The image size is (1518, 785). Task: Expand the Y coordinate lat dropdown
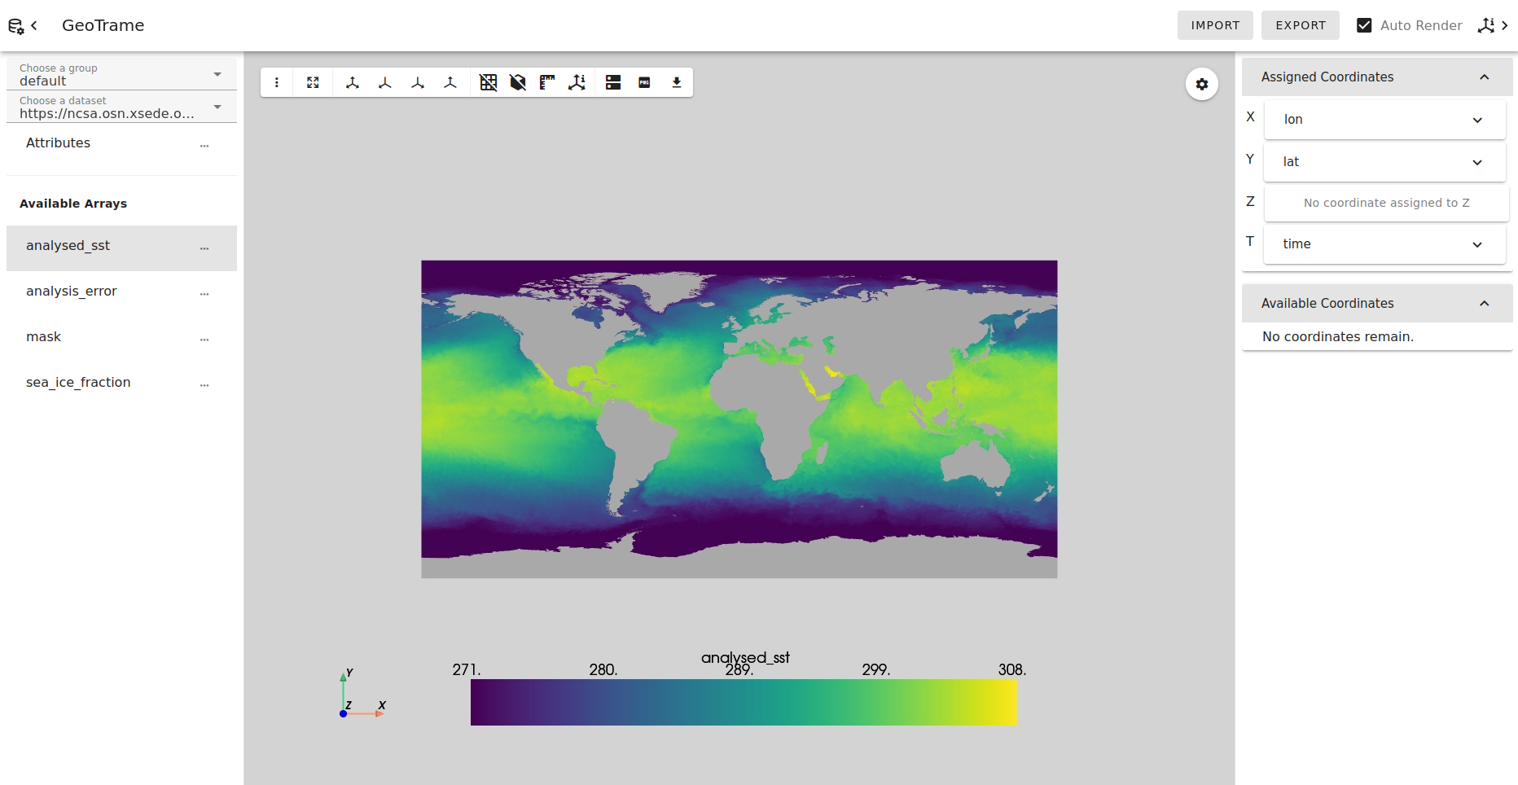(x=1384, y=162)
